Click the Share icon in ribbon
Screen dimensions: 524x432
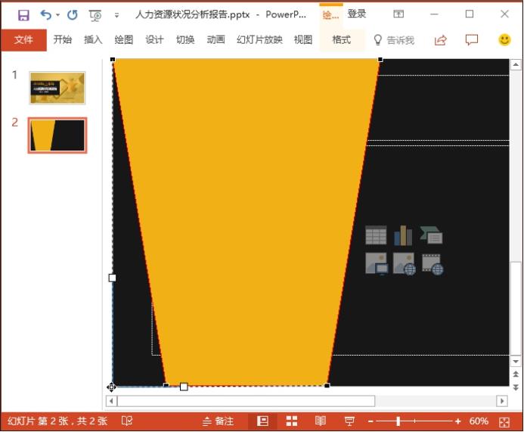click(441, 40)
